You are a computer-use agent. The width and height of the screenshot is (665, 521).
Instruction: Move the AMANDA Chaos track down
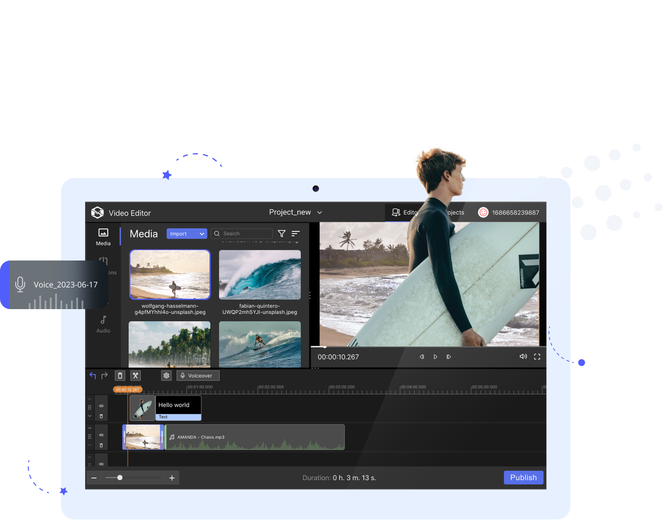tap(90, 445)
